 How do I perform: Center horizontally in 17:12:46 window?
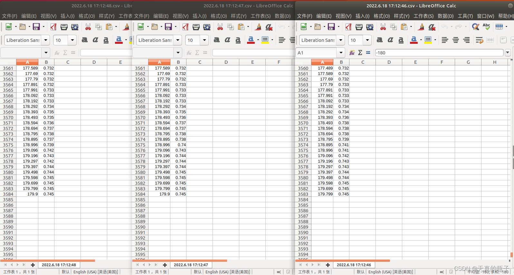click(x=456, y=40)
